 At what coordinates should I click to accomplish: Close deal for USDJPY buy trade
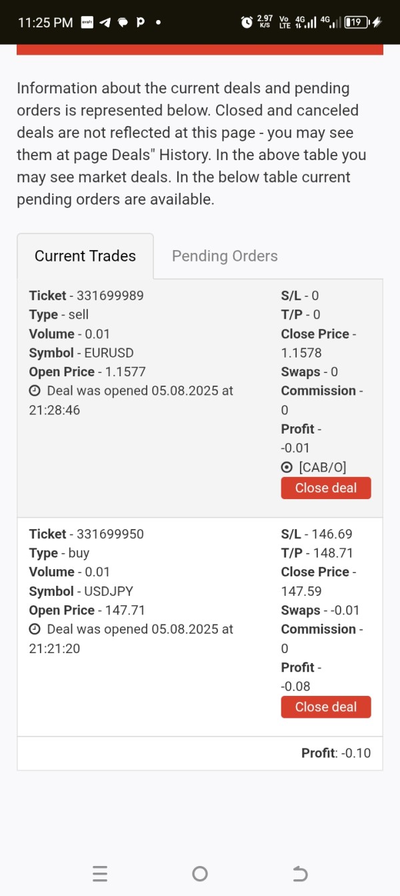pos(325,707)
